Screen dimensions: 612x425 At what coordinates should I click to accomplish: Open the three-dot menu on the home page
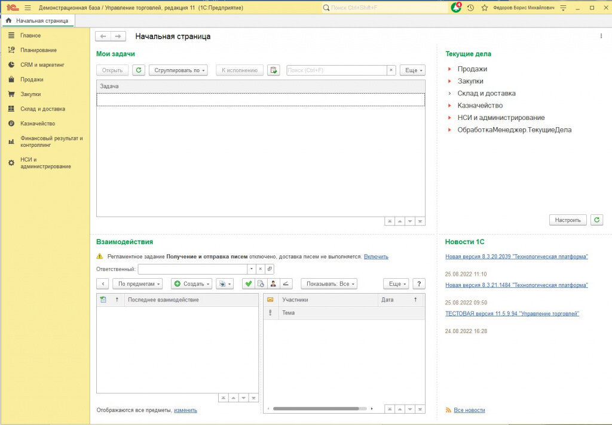point(601,36)
